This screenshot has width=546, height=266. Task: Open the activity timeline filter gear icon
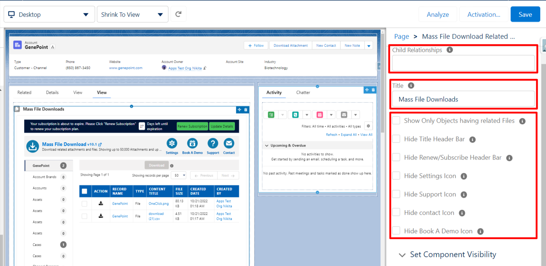[x=368, y=126]
